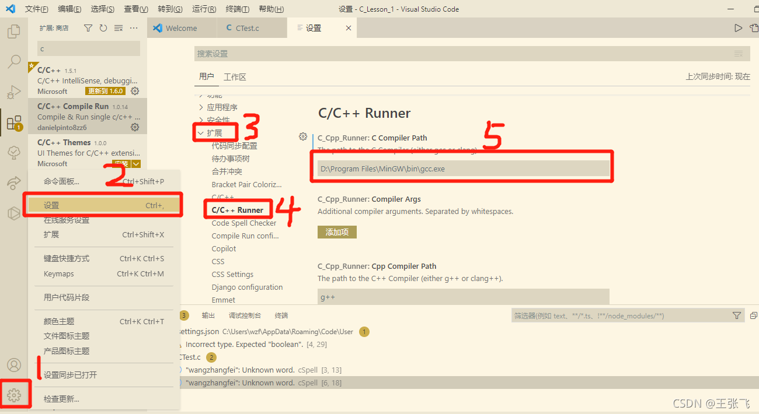The width and height of the screenshot is (759, 414).
Task: Open the 查看 menu
Action: click(x=136, y=9)
